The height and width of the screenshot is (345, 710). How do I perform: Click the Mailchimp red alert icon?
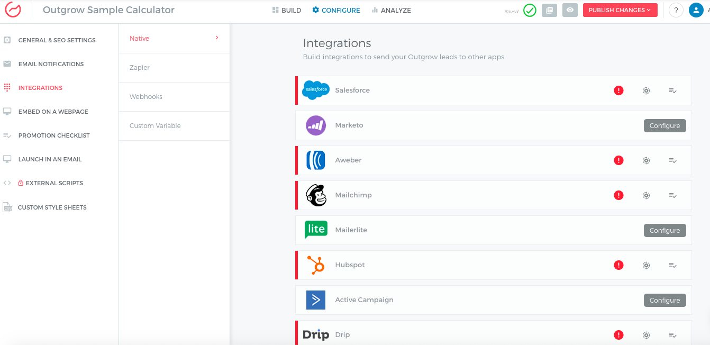pyautogui.click(x=618, y=195)
